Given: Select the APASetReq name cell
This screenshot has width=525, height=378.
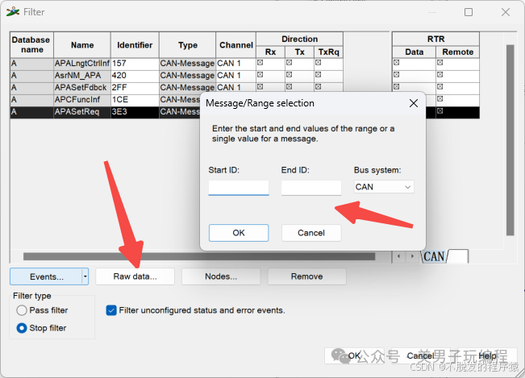Looking at the screenshot, I should (x=82, y=112).
